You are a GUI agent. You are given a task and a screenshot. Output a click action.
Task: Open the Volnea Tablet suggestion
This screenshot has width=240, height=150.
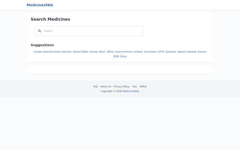click(x=81, y=52)
